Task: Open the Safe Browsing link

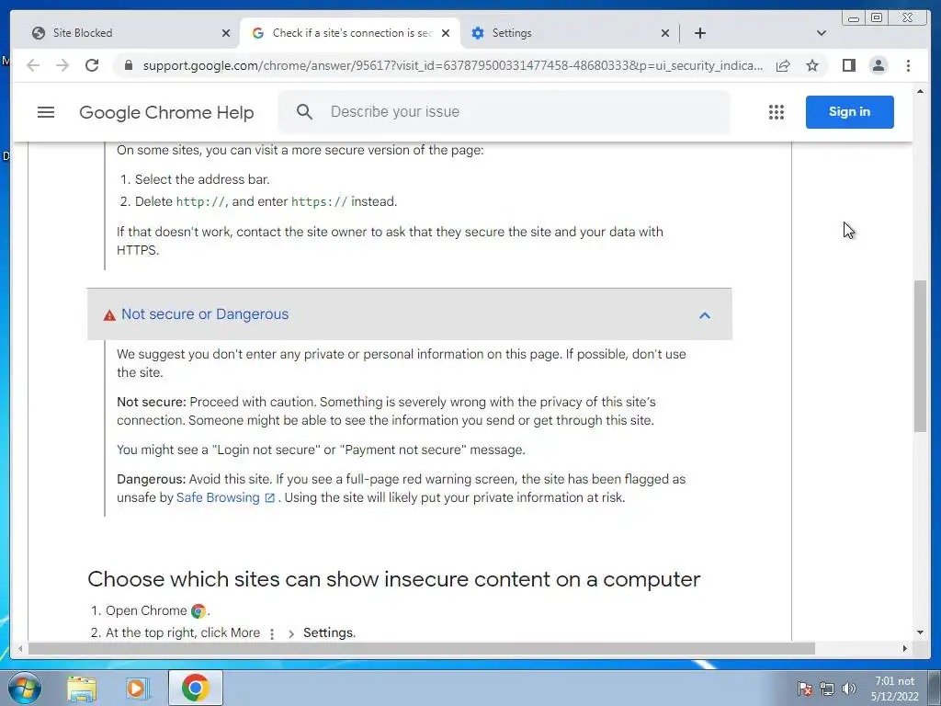Action: tap(225, 497)
